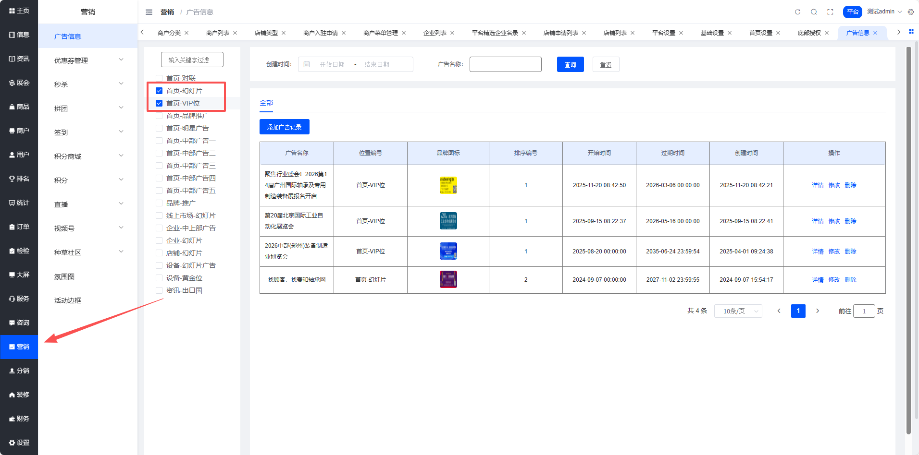This screenshot has height=455, width=919.
Task: Toggle fullscreen mode icon
Action: pyautogui.click(x=830, y=12)
